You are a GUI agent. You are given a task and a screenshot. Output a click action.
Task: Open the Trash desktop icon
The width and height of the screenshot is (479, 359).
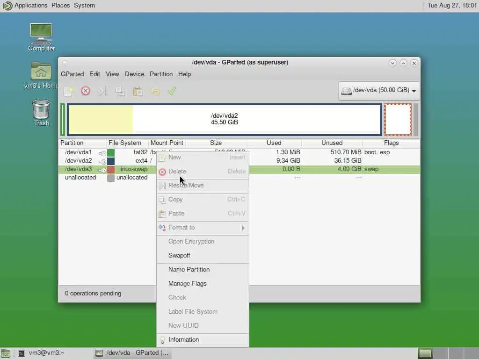tap(41, 113)
